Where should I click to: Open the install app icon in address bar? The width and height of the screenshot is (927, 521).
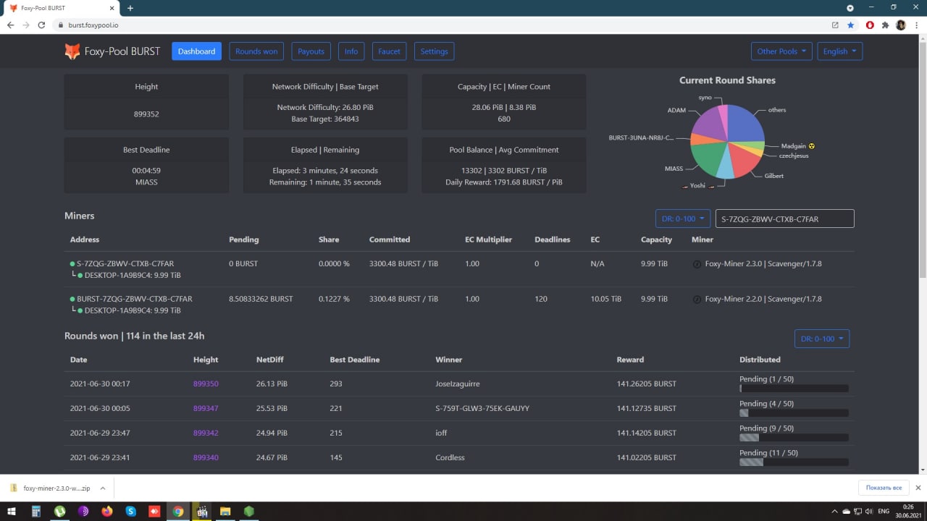pos(835,25)
